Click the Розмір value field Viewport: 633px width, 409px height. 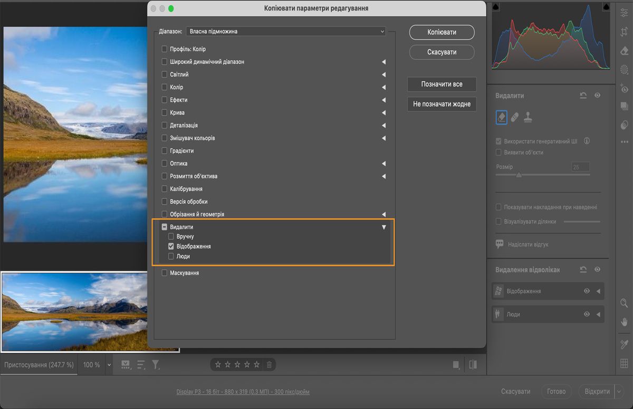pos(581,167)
